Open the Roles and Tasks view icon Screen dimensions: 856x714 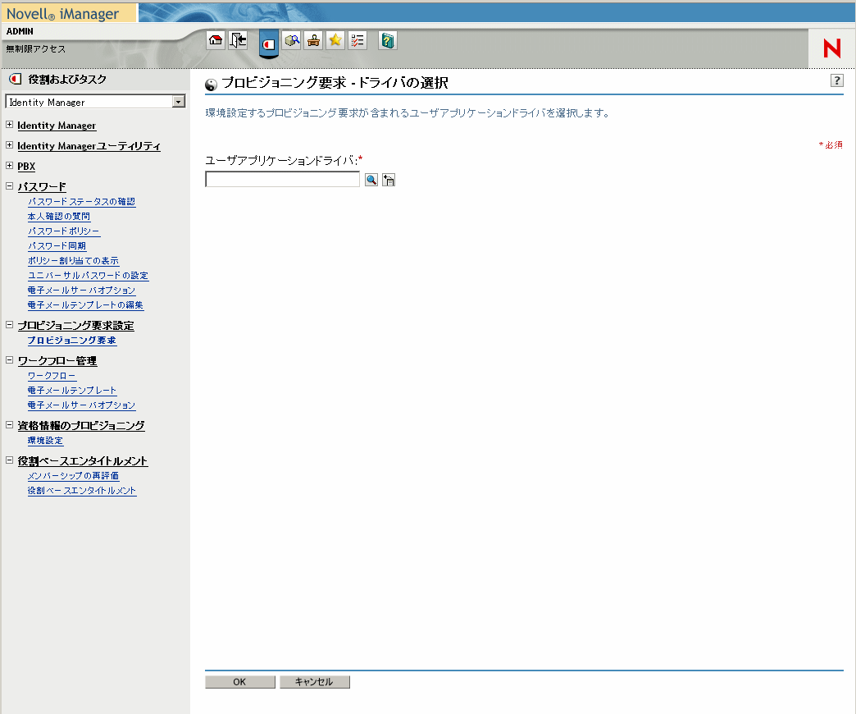[x=268, y=40]
